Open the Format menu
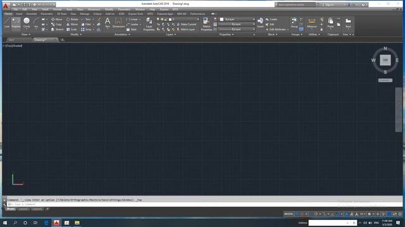This screenshot has width=405, height=227. pos(57,9)
